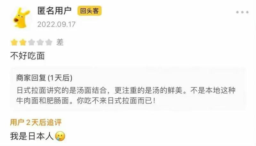Image resolution: width=256 pixels, height=146 pixels.
Task: Open the three-dot more options menu
Action: click(243, 12)
